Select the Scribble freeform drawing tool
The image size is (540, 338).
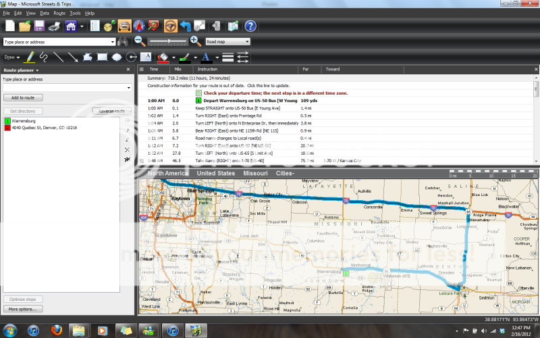pos(44,57)
